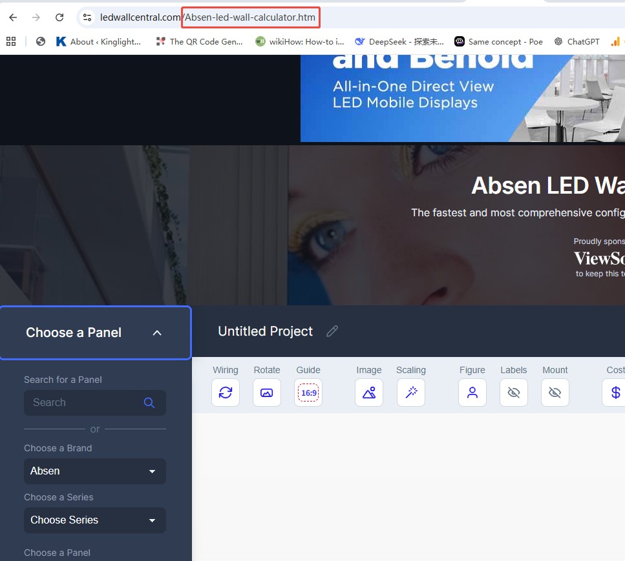This screenshot has height=561, width=625.
Task: Collapse the Choose a Panel section chevron
Action: [x=157, y=333]
